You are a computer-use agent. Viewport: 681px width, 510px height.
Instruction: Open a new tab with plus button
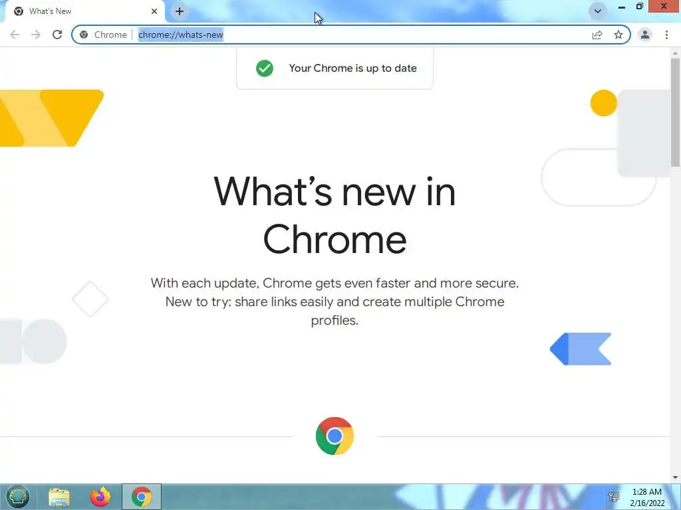coord(180,11)
